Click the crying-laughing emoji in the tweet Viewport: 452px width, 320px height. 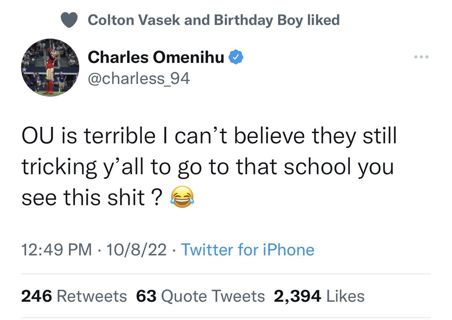pos(183,197)
